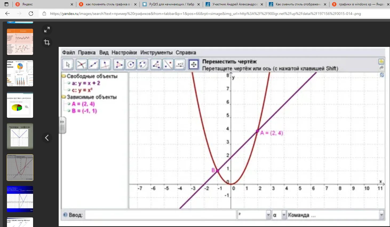Screen dimensions: 390x227
Task: Open the Файл menu
Action: (x=69, y=52)
